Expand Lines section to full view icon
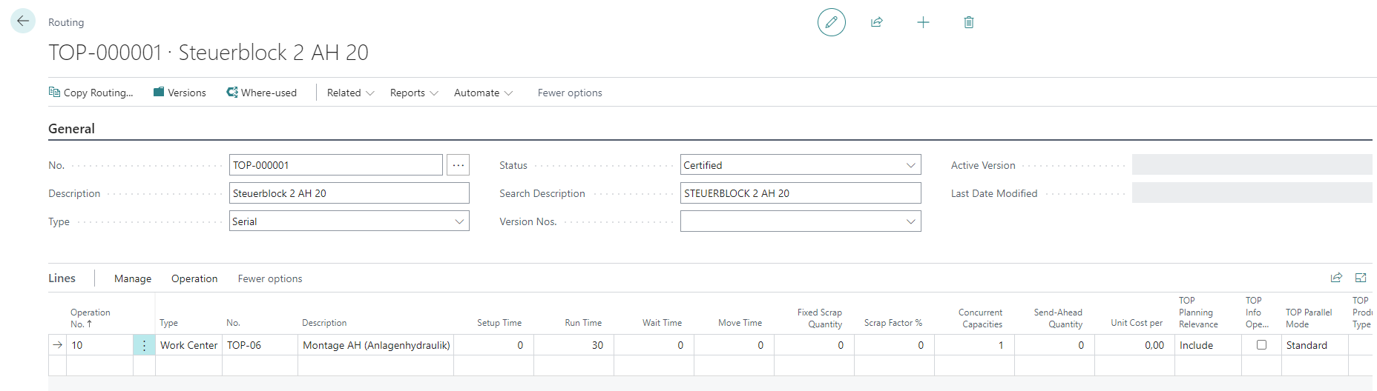This screenshot has width=1377, height=391. (x=1361, y=278)
